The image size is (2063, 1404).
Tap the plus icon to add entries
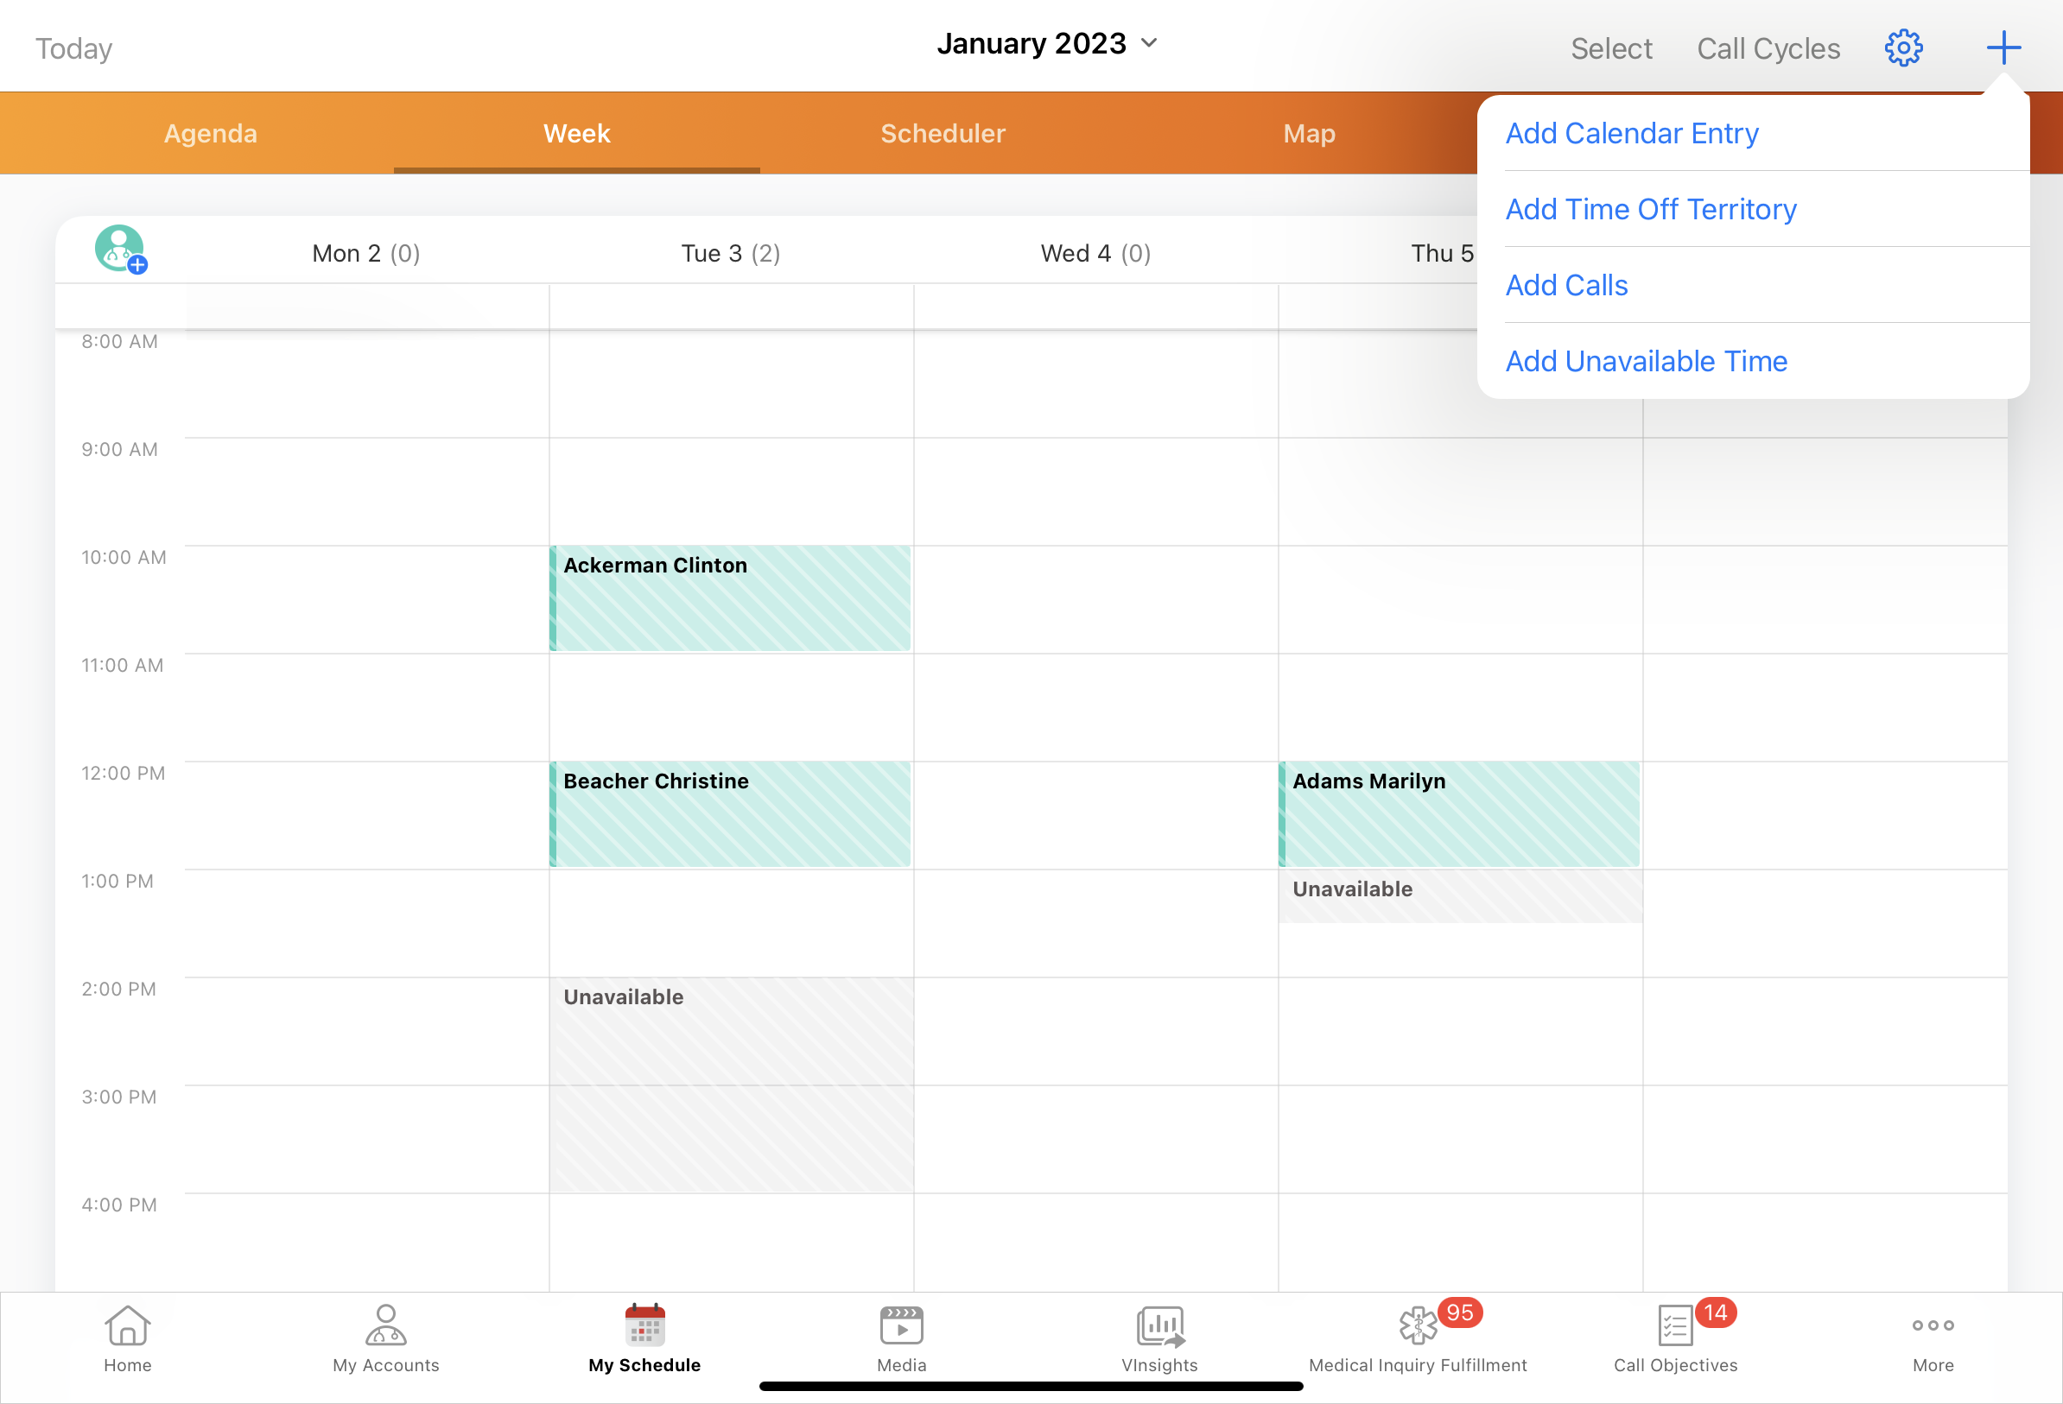(2003, 48)
